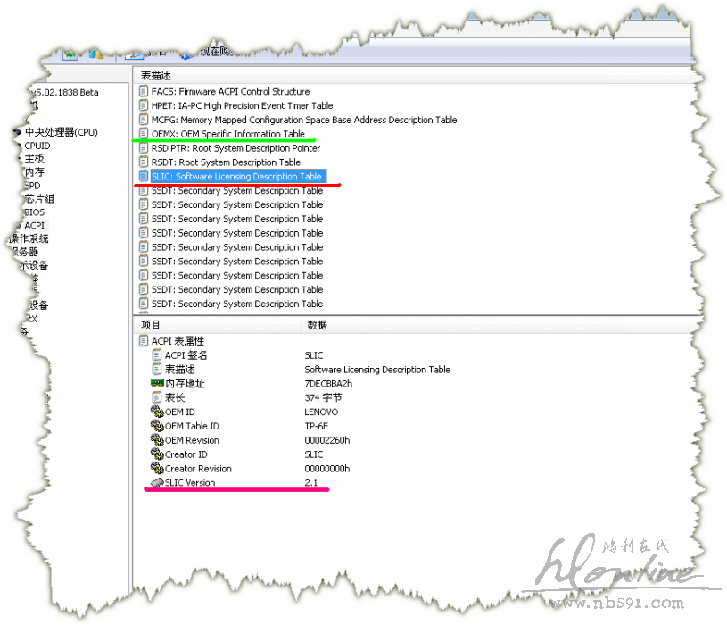Click the FACS table document icon
Viewport: 727px width, 625px height.
pos(144,91)
